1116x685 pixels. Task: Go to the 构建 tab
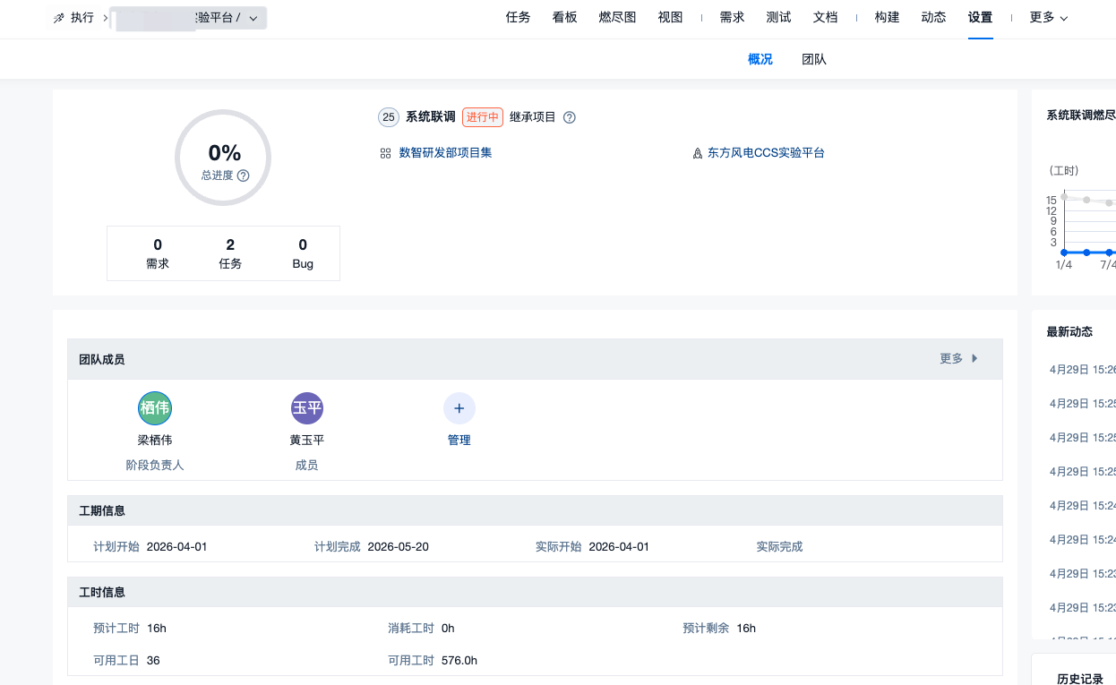click(x=887, y=18)
